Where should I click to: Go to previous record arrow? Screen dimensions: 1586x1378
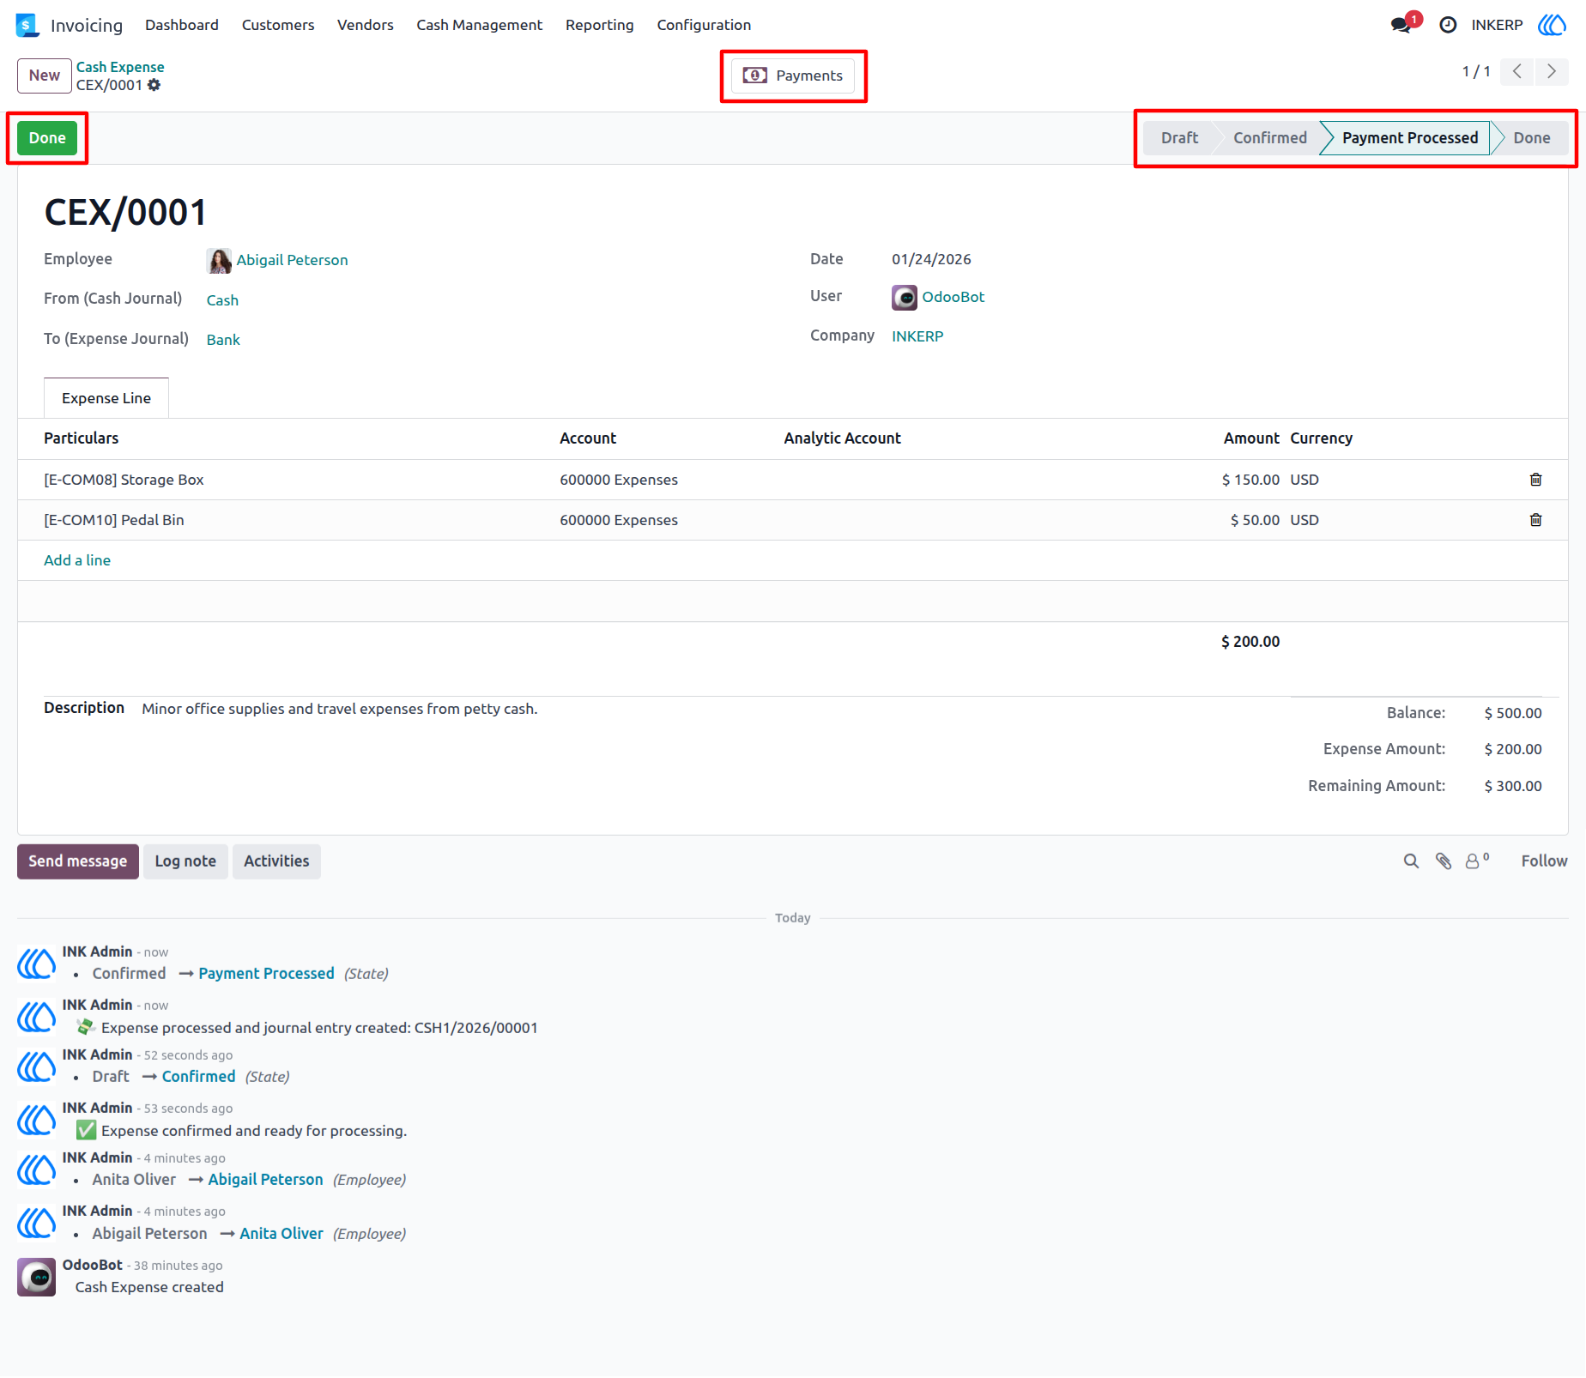click(x=1517, y=71)
